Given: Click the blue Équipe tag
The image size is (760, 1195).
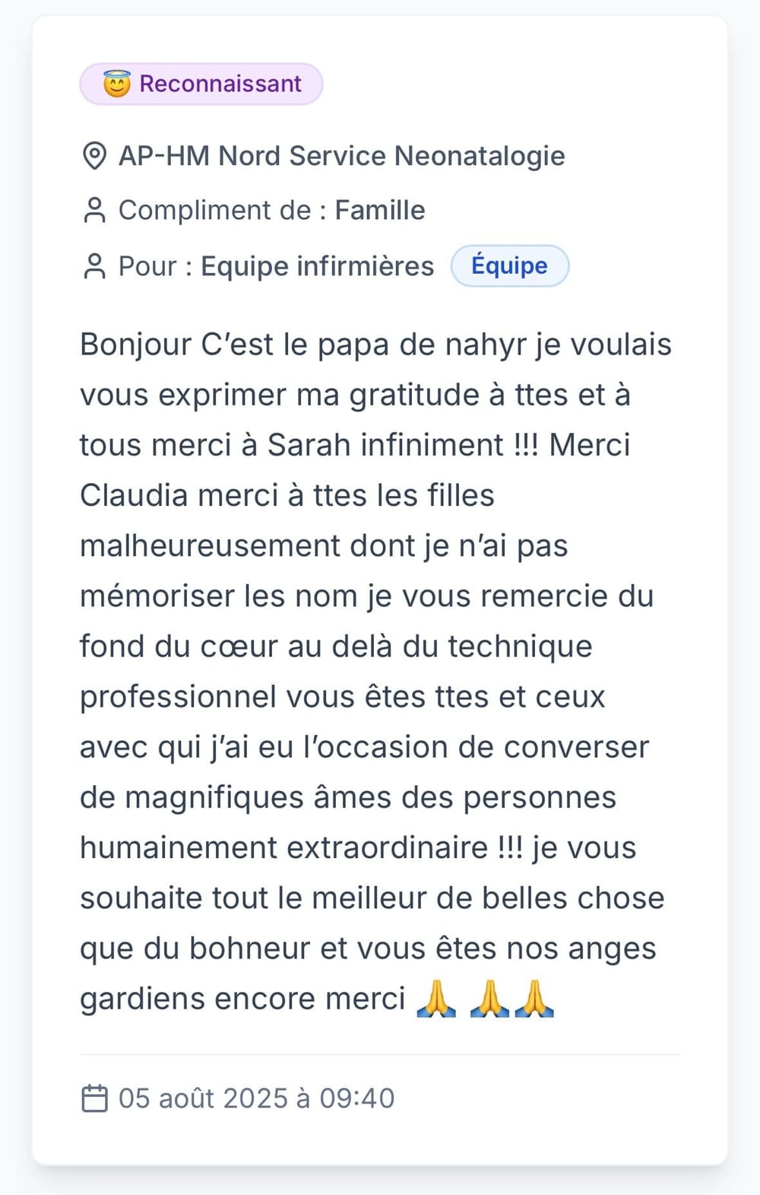Looking at the screenshot, I should [x=509, y=265].
